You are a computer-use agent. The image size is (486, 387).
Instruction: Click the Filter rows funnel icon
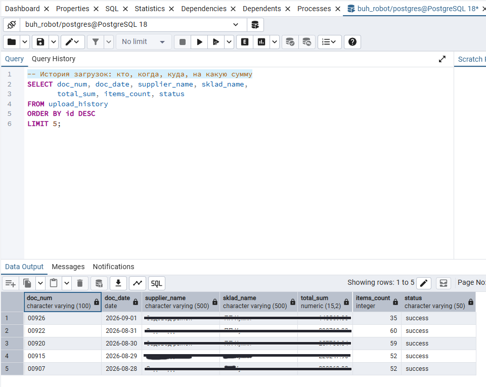[96, 42]
